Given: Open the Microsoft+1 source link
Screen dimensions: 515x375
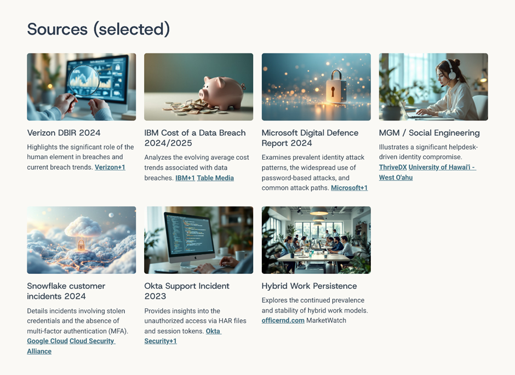Looking at the screenshot, I should [x=349, y=188].
